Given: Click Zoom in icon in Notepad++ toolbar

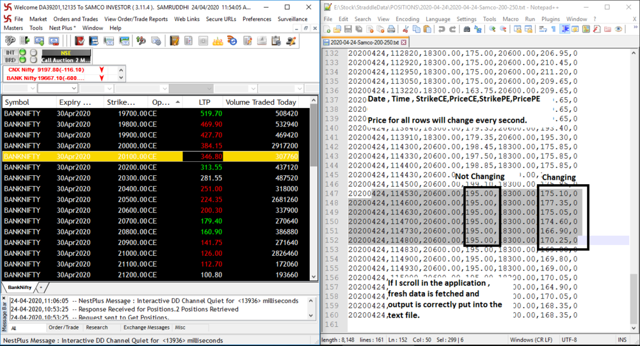Looking at the screenshot, I should click(492, 29).
